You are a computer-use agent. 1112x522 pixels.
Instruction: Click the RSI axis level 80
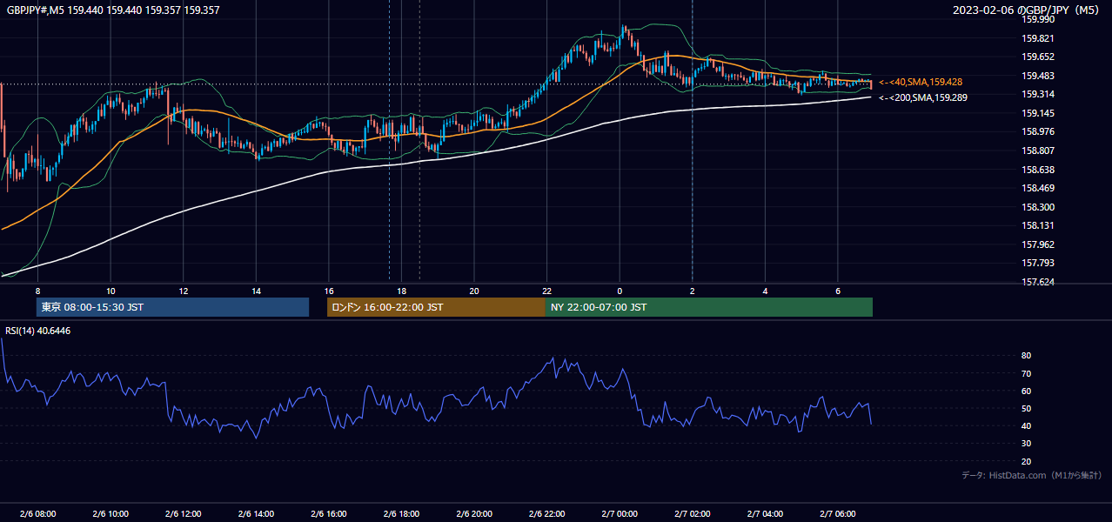point(1026,356)
